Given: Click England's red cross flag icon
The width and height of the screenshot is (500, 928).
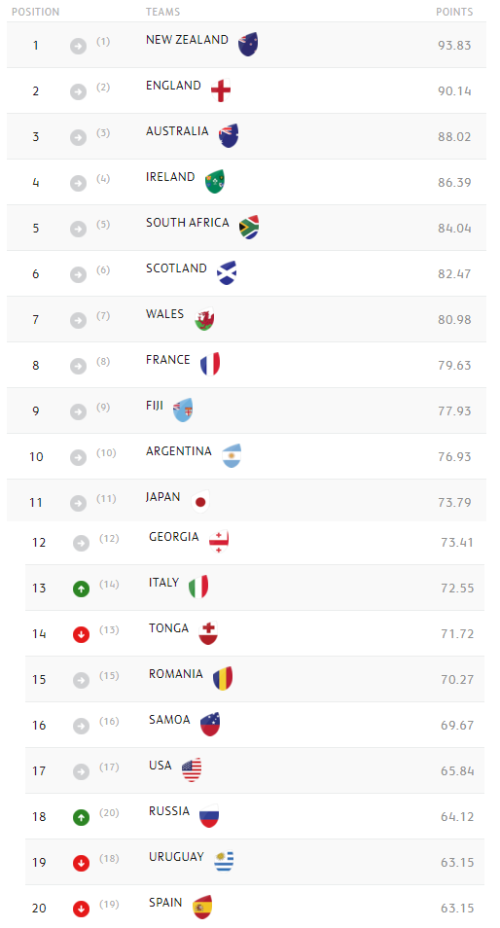Looking at the screenshot, I should point(221,89).
